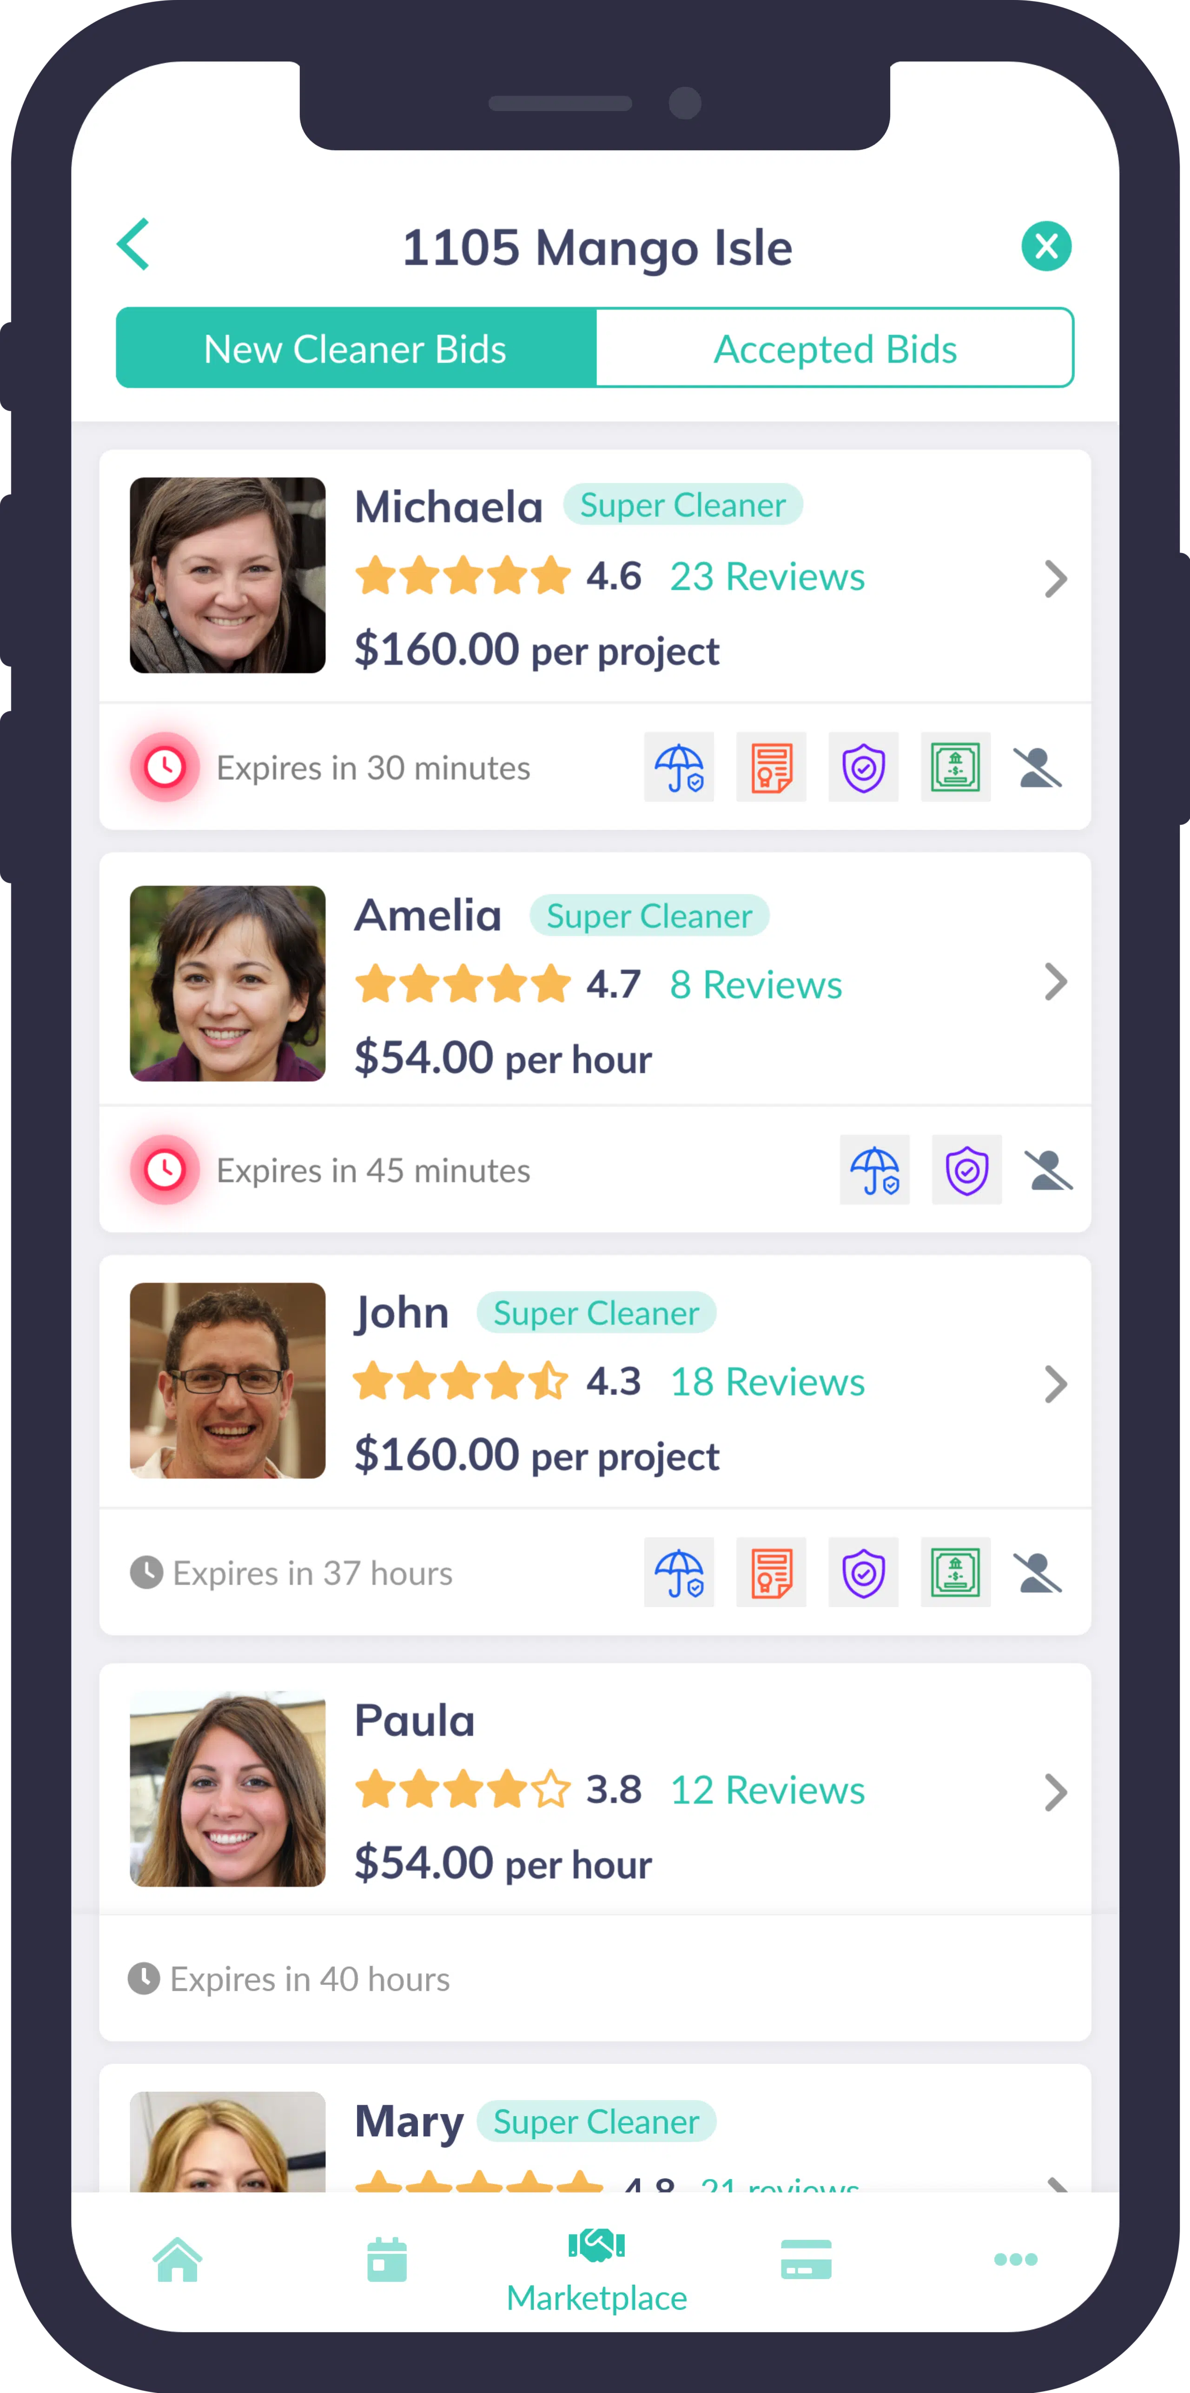The width and height of the screenshot is (1190, 2393).
Task: Tap John's profile photo
Action: coord(228,1381)
